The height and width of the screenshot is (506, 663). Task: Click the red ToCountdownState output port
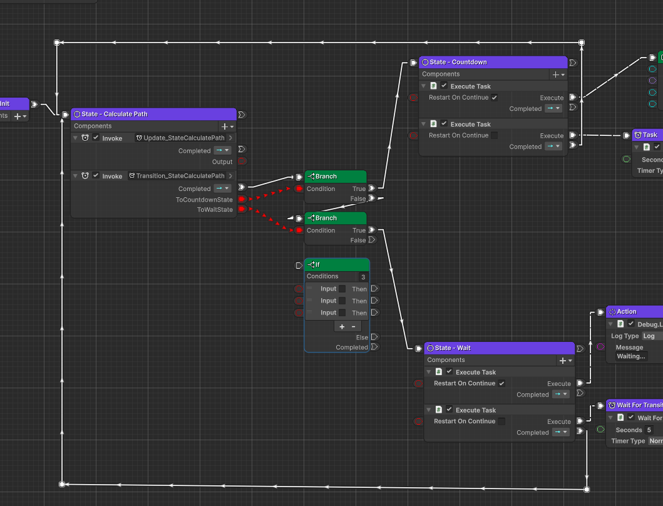point(242,200)
